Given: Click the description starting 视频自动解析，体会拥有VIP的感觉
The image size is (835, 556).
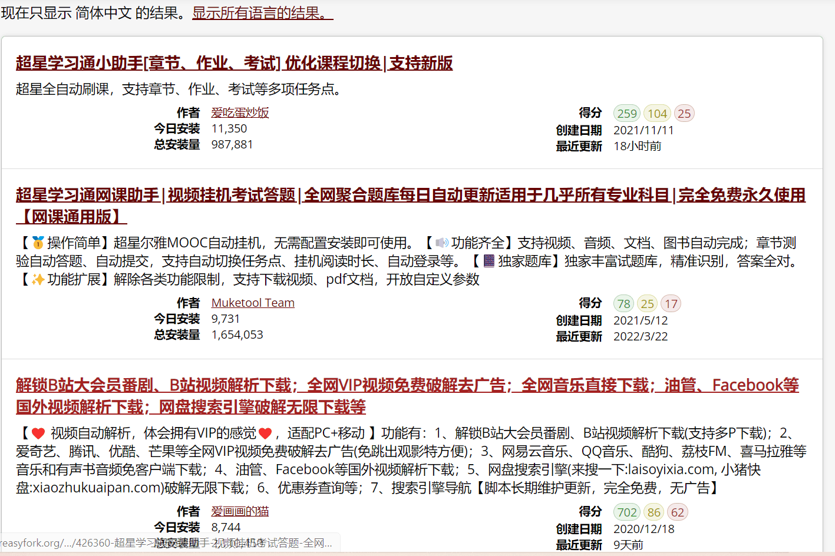Looking at the screenshot, I should point(411,461).
